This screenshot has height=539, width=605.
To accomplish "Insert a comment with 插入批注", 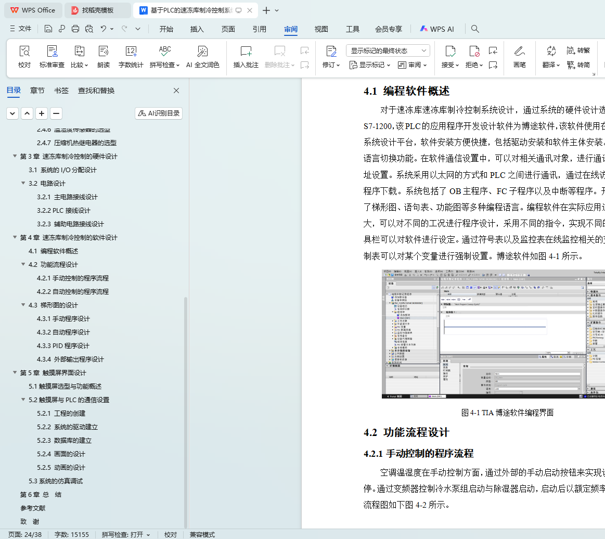I will tap(246, 56).
